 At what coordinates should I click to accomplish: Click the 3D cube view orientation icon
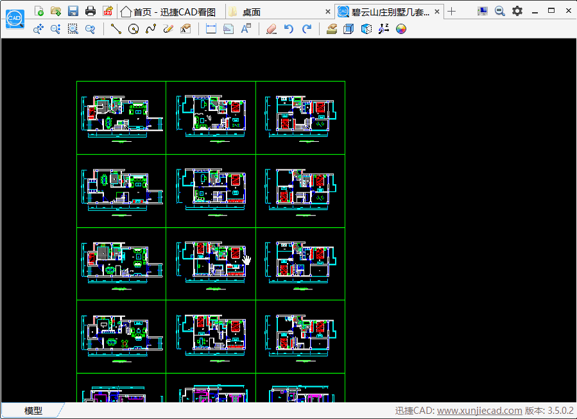(x=366, y=29)
